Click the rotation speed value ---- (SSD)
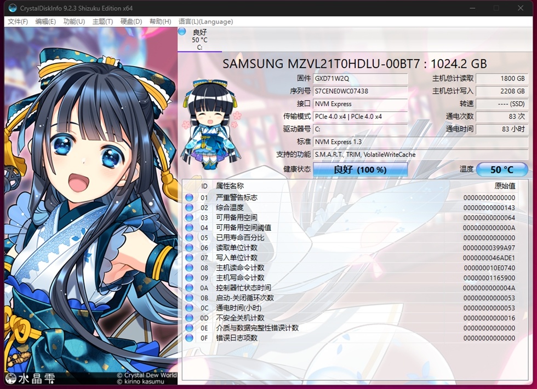 coord(502,103)
